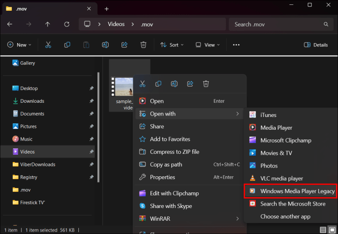The image size is (338, 234).
Task: Click Search the Microsoft Store
Action: 290,204
